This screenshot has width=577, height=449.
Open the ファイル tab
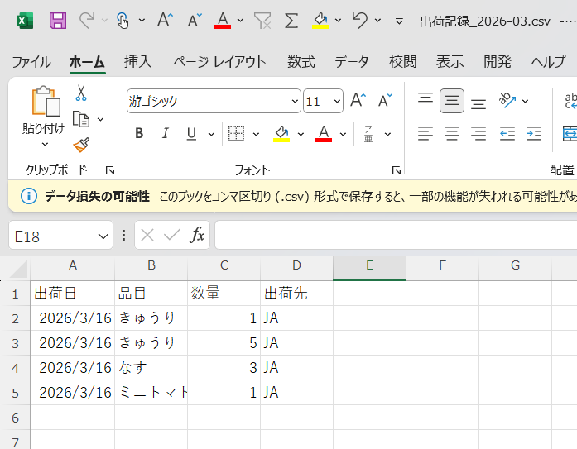(31, 62)
